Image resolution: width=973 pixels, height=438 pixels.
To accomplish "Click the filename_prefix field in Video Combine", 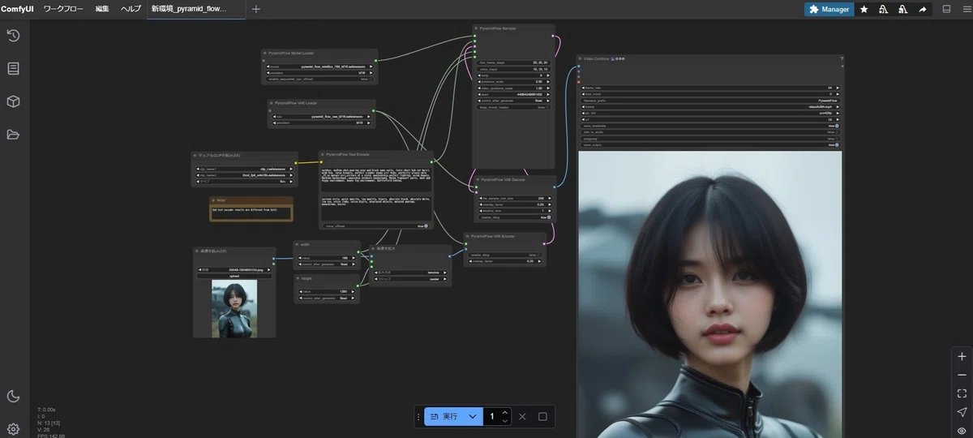I will [711, 100].
